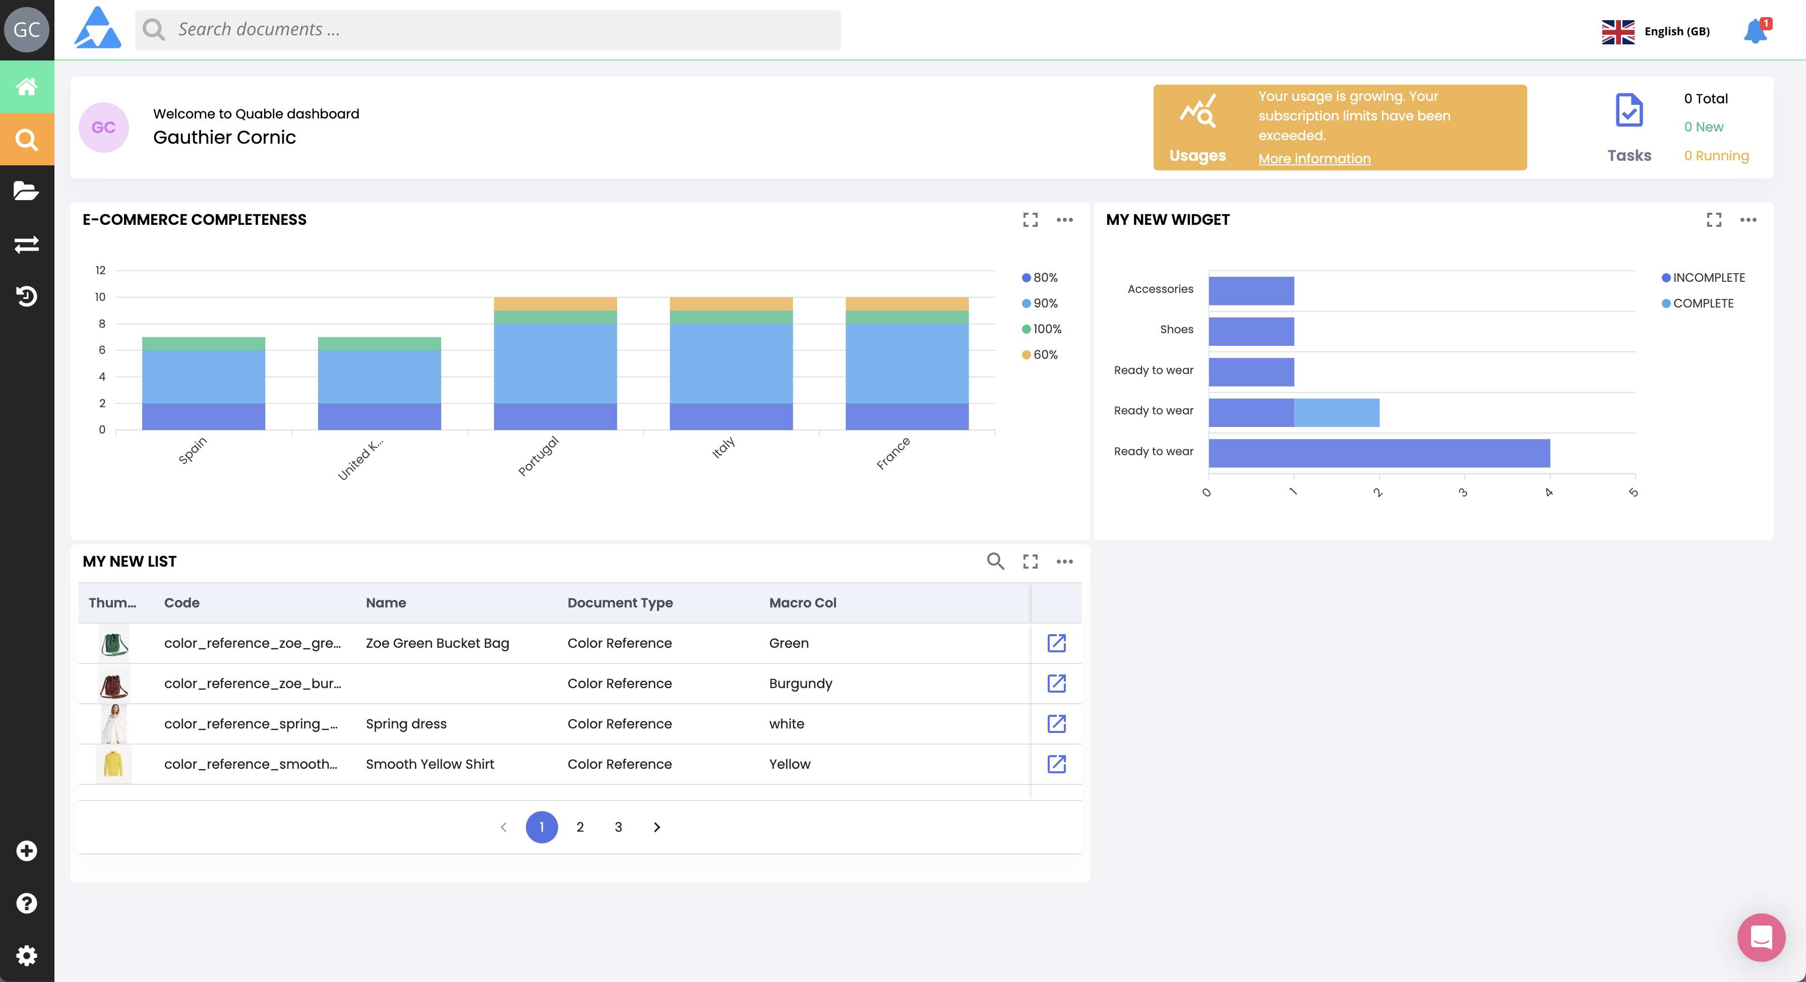Go to page 3 of list

(618, 827)
